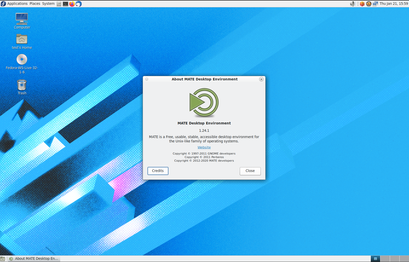Image resolution: width=409 pixels, height=262 pixels.
Task: Launch the terminal from the top panel
Action: coord(66,4)
